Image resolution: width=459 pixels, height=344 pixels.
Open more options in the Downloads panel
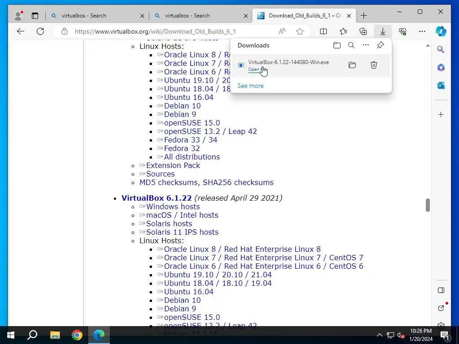pyautogui.click(x=366, y=45)
